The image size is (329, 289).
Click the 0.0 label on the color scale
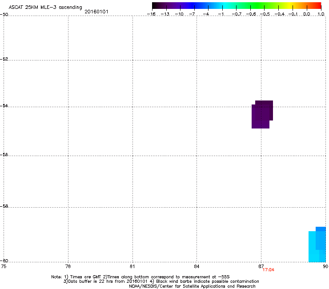[x=307, y=14]
